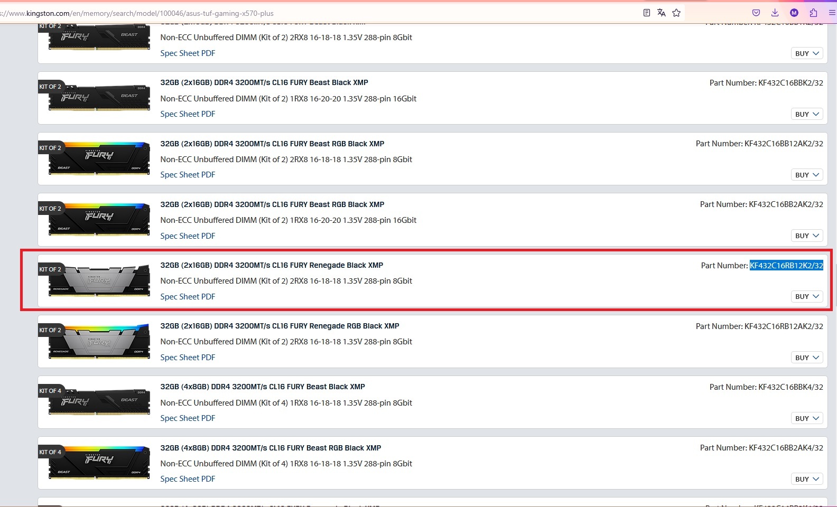Expand BUY dropdown for KF432C16BB2AK2/32

pyautogui.click(x=807, y=236)
